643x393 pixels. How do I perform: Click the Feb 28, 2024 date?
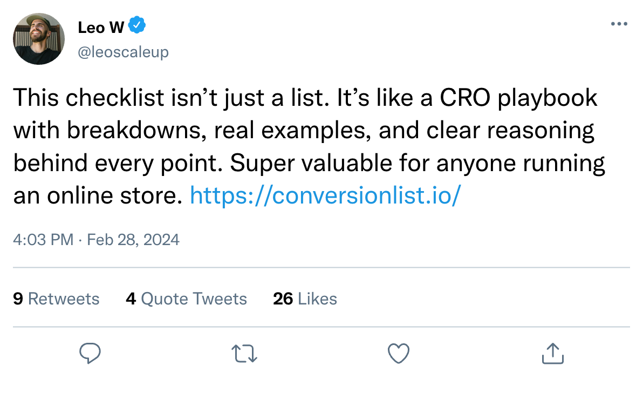133,239
